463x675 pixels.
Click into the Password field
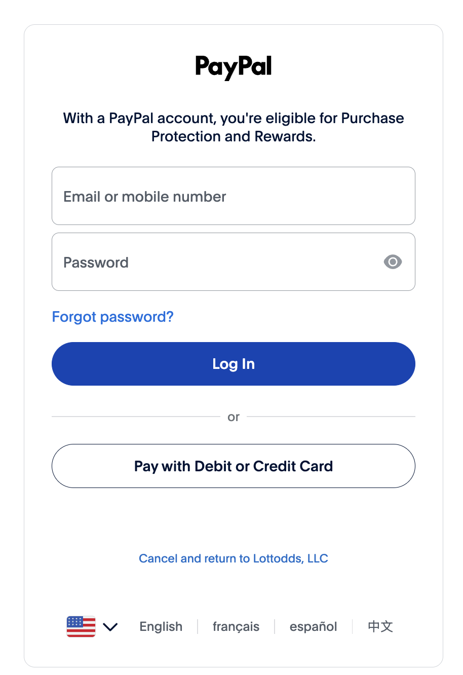[x=213, y=262]
